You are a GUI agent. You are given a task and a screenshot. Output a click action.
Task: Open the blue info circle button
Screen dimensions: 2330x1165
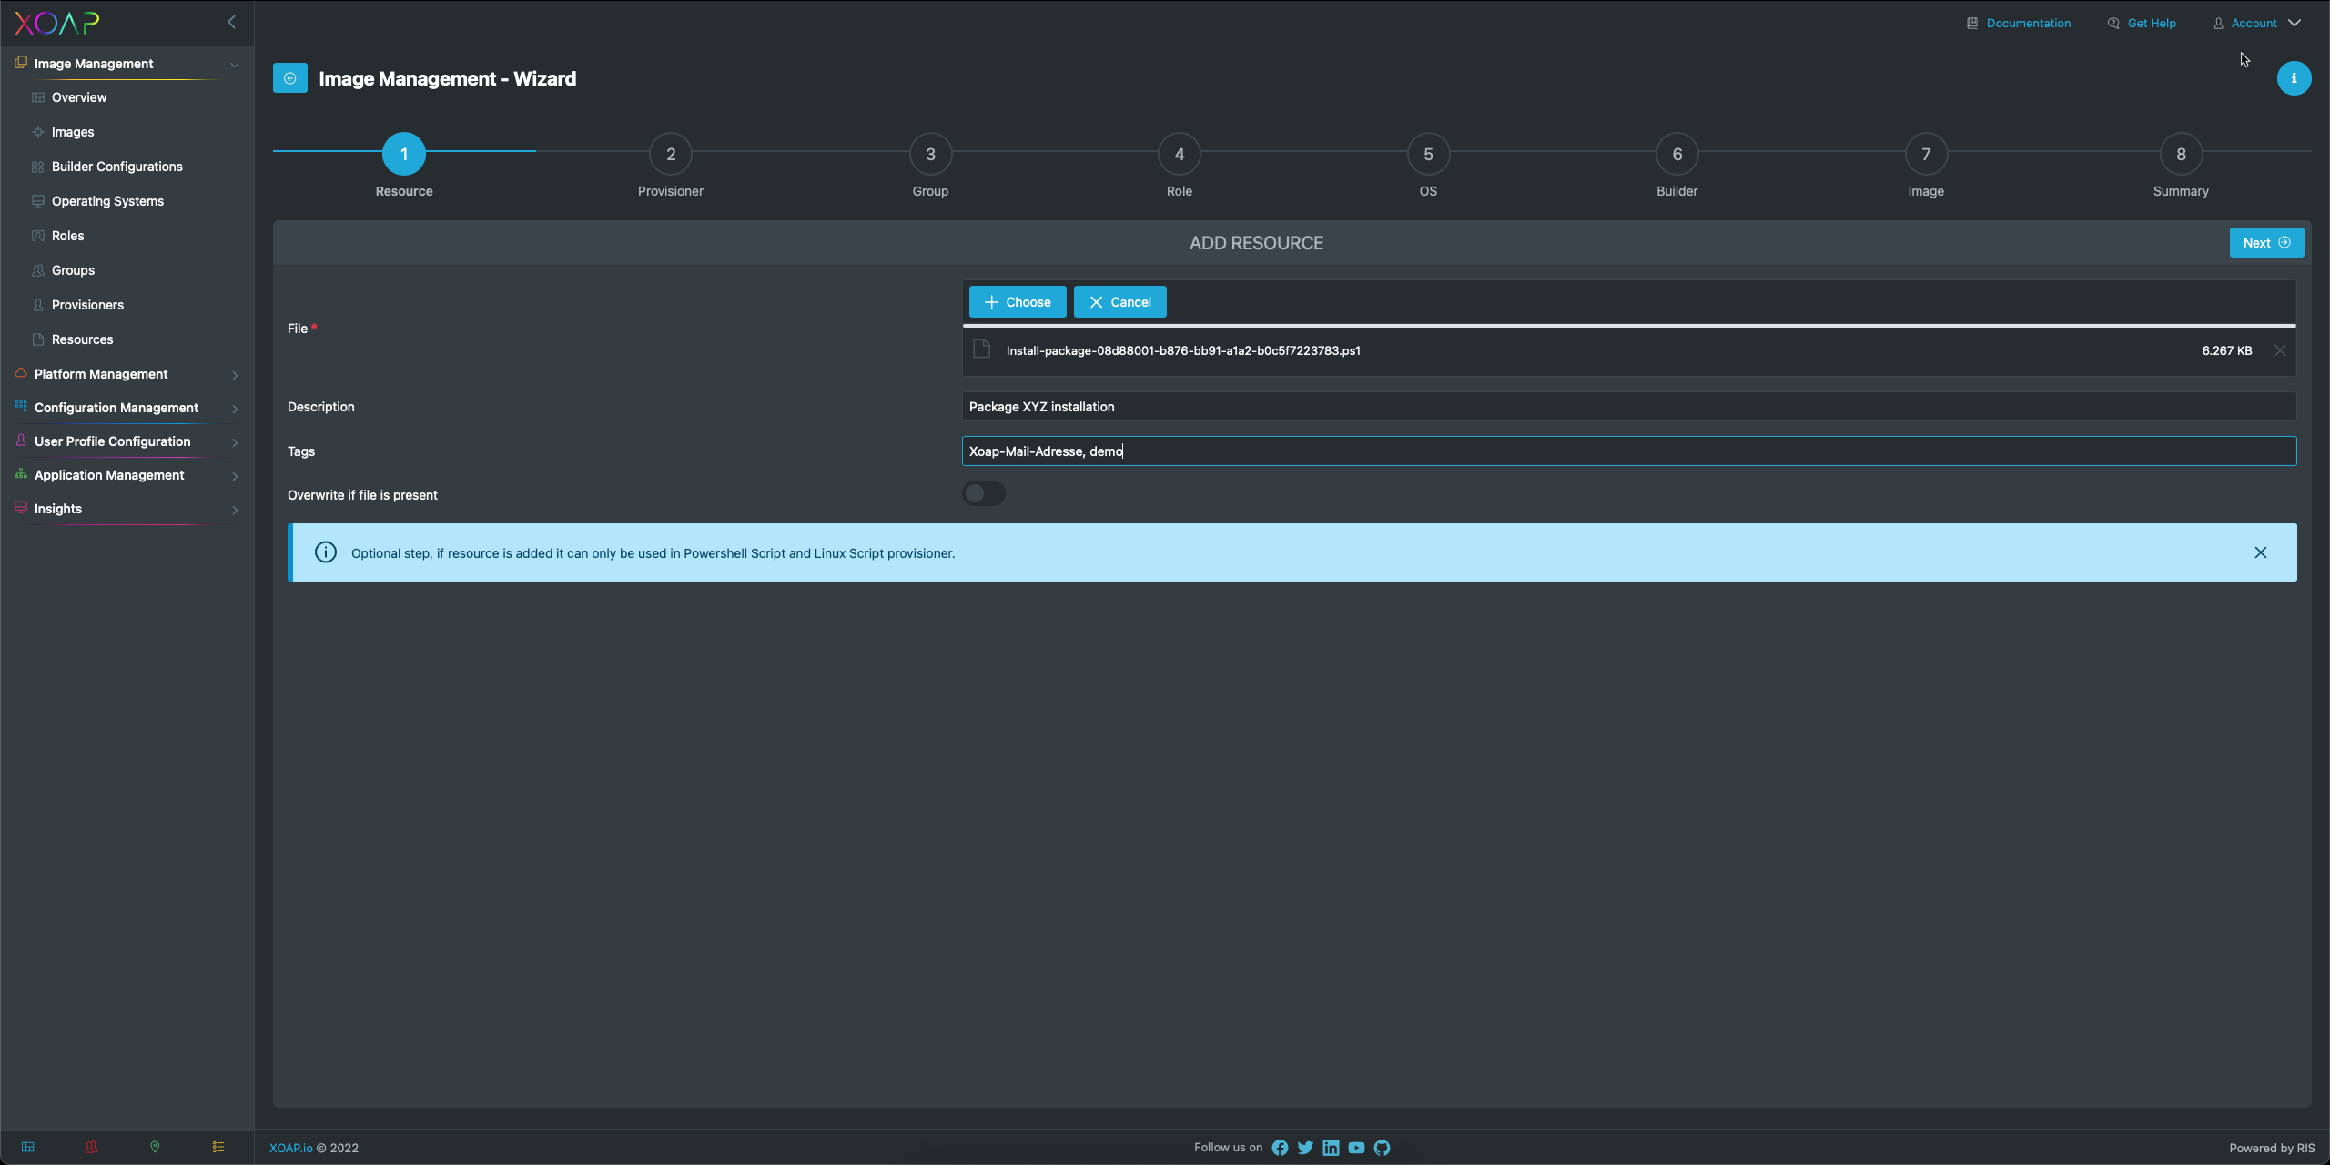[x=2294, y=78]
